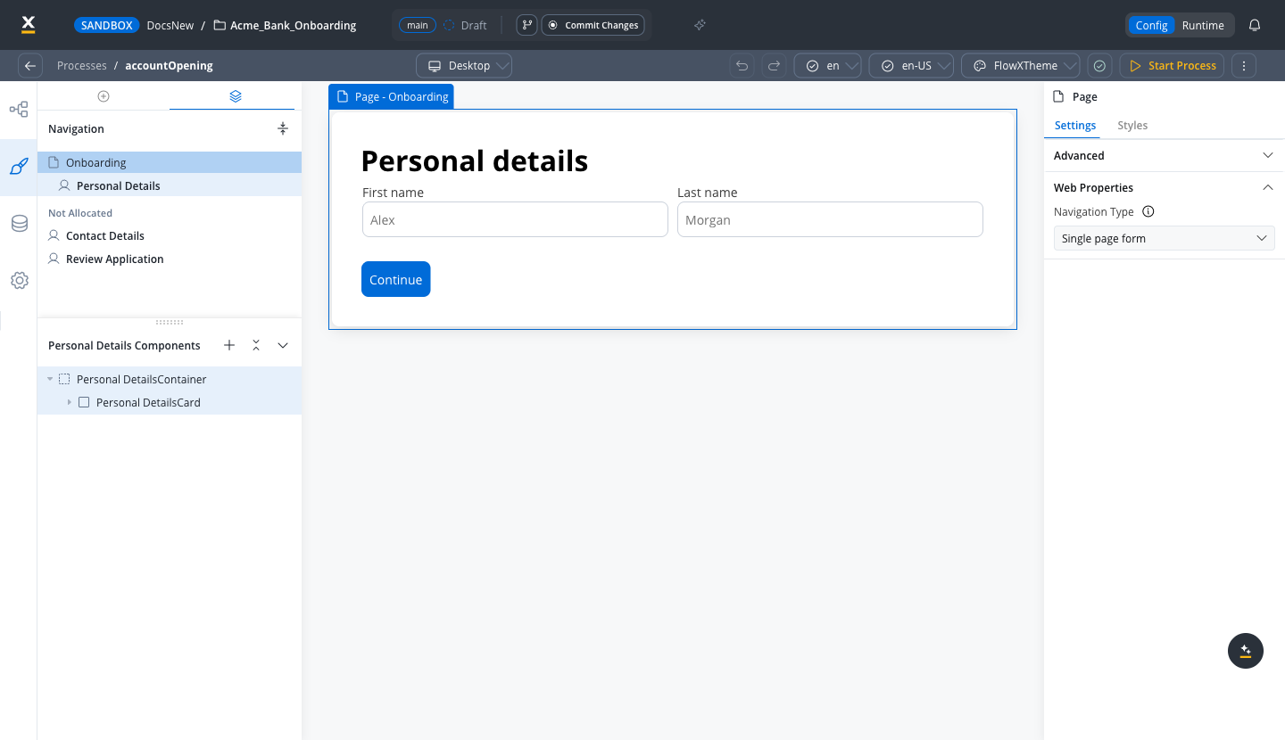The height and width of the screenshot is (740, 1285).
Task: Click the info icon beside Navigation Type
Action: (1148, 211)
